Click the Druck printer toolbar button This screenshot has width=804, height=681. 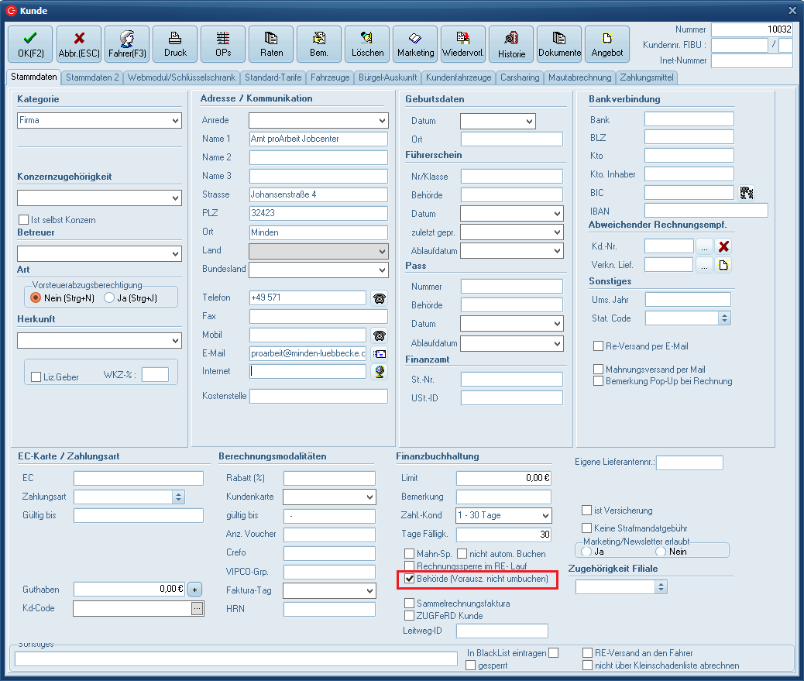(x=175, y=44)
